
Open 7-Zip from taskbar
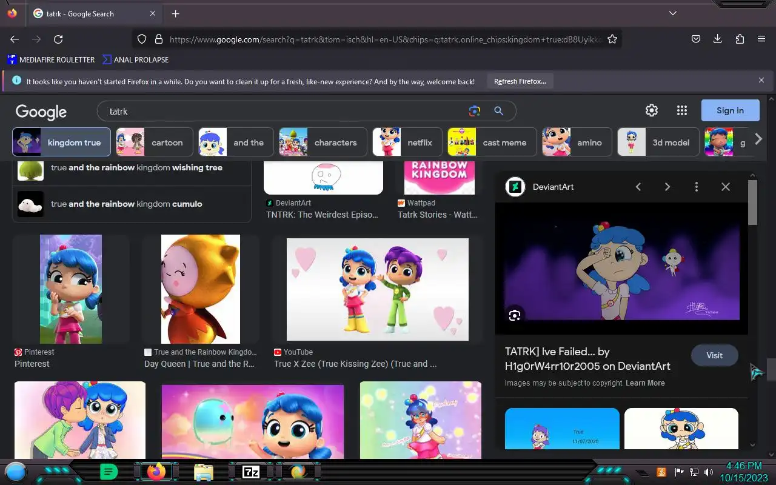pos(251,472)
